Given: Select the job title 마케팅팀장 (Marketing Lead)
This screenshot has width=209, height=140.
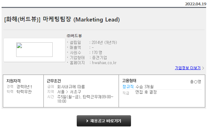Looking at the screenshot, I should pyautogui.click(x=81, y=20).
